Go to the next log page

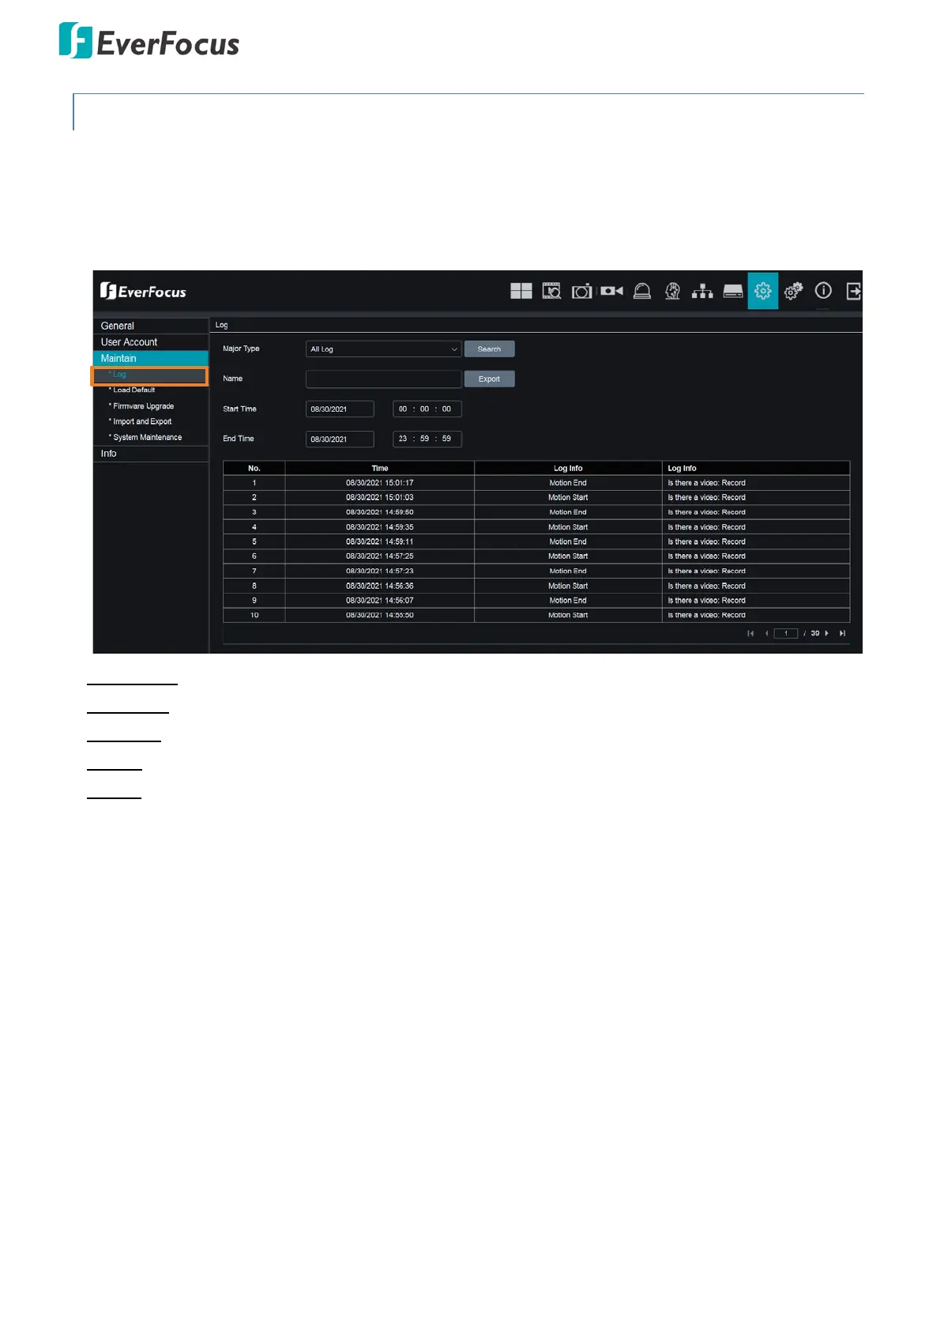point(827,633)
